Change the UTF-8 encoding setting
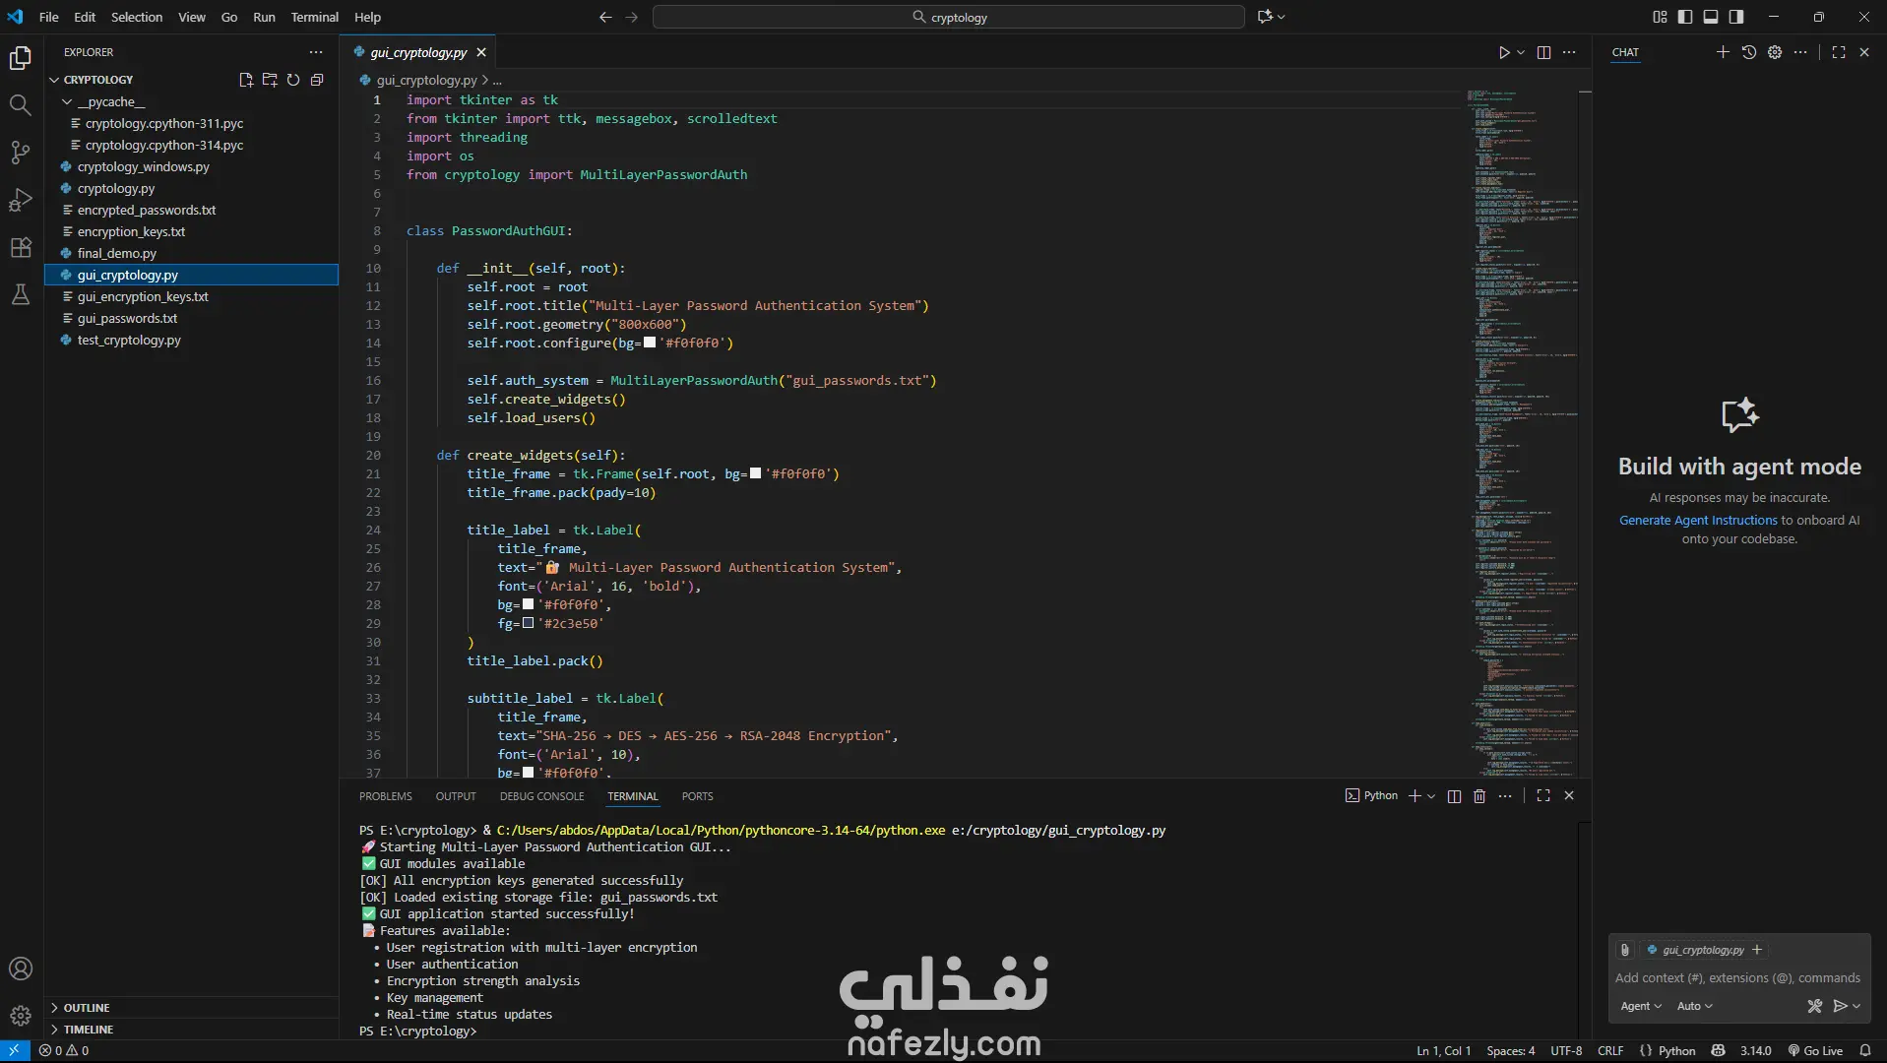 click(x=1566, y=1050)
